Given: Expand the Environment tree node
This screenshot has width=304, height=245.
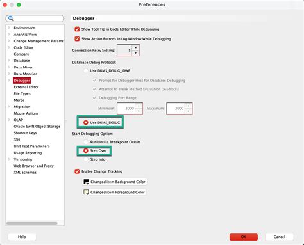Looking at the screenshot, I should 9,28.
